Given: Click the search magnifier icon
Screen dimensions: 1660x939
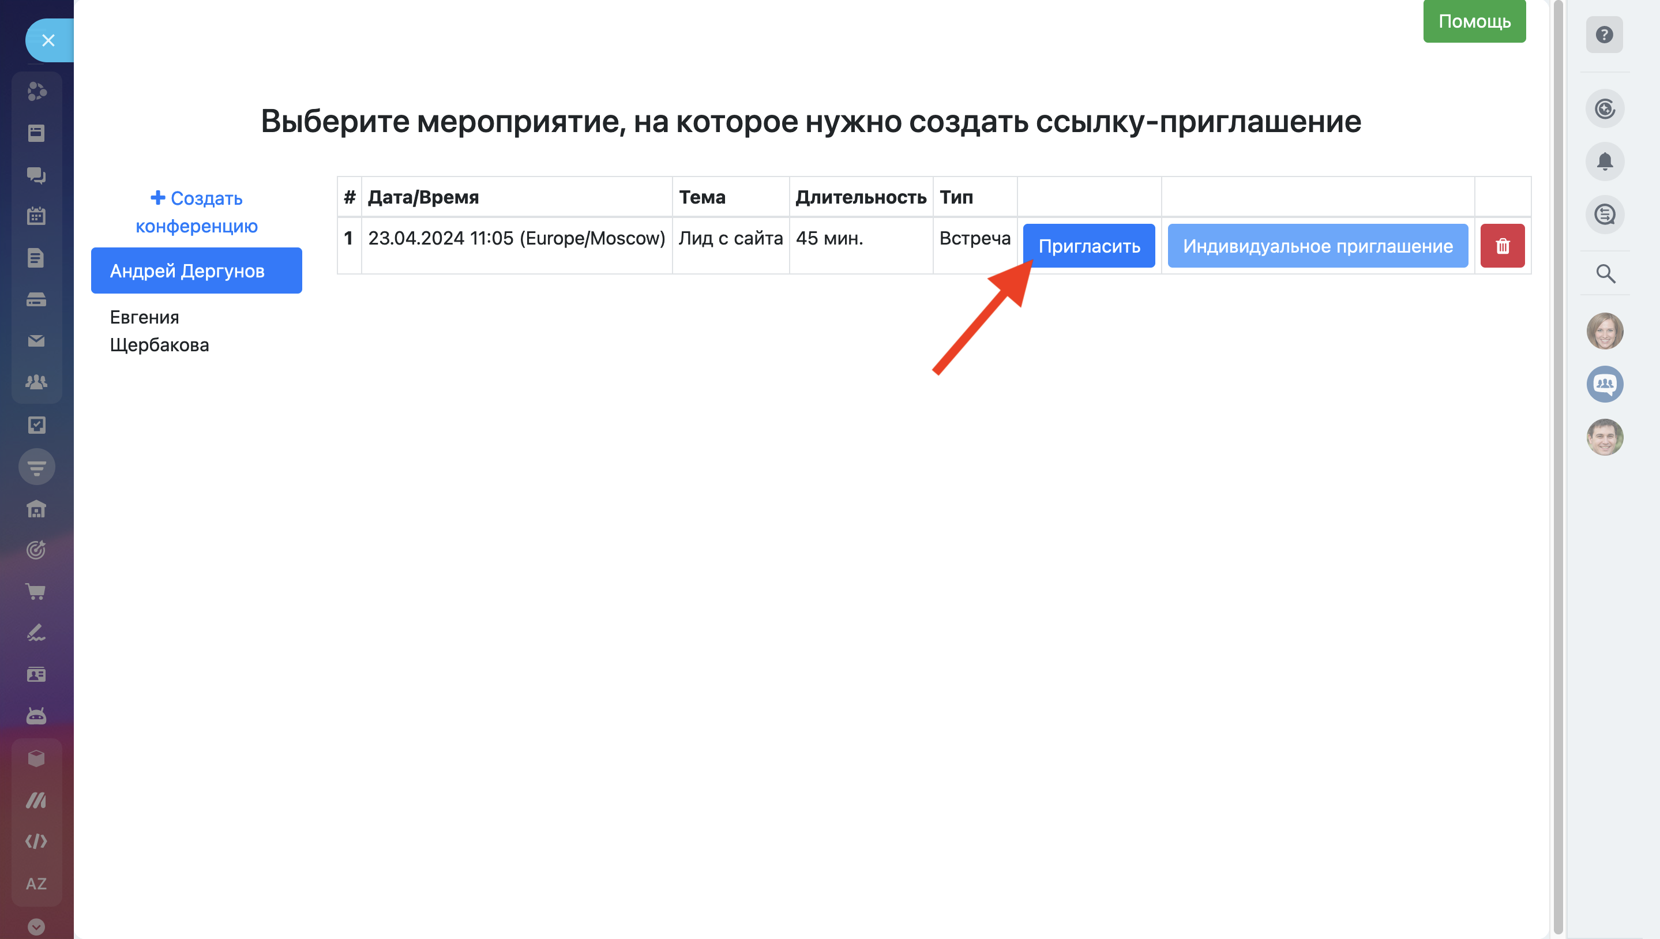Looking at the screenshot, I should 1605,274.
